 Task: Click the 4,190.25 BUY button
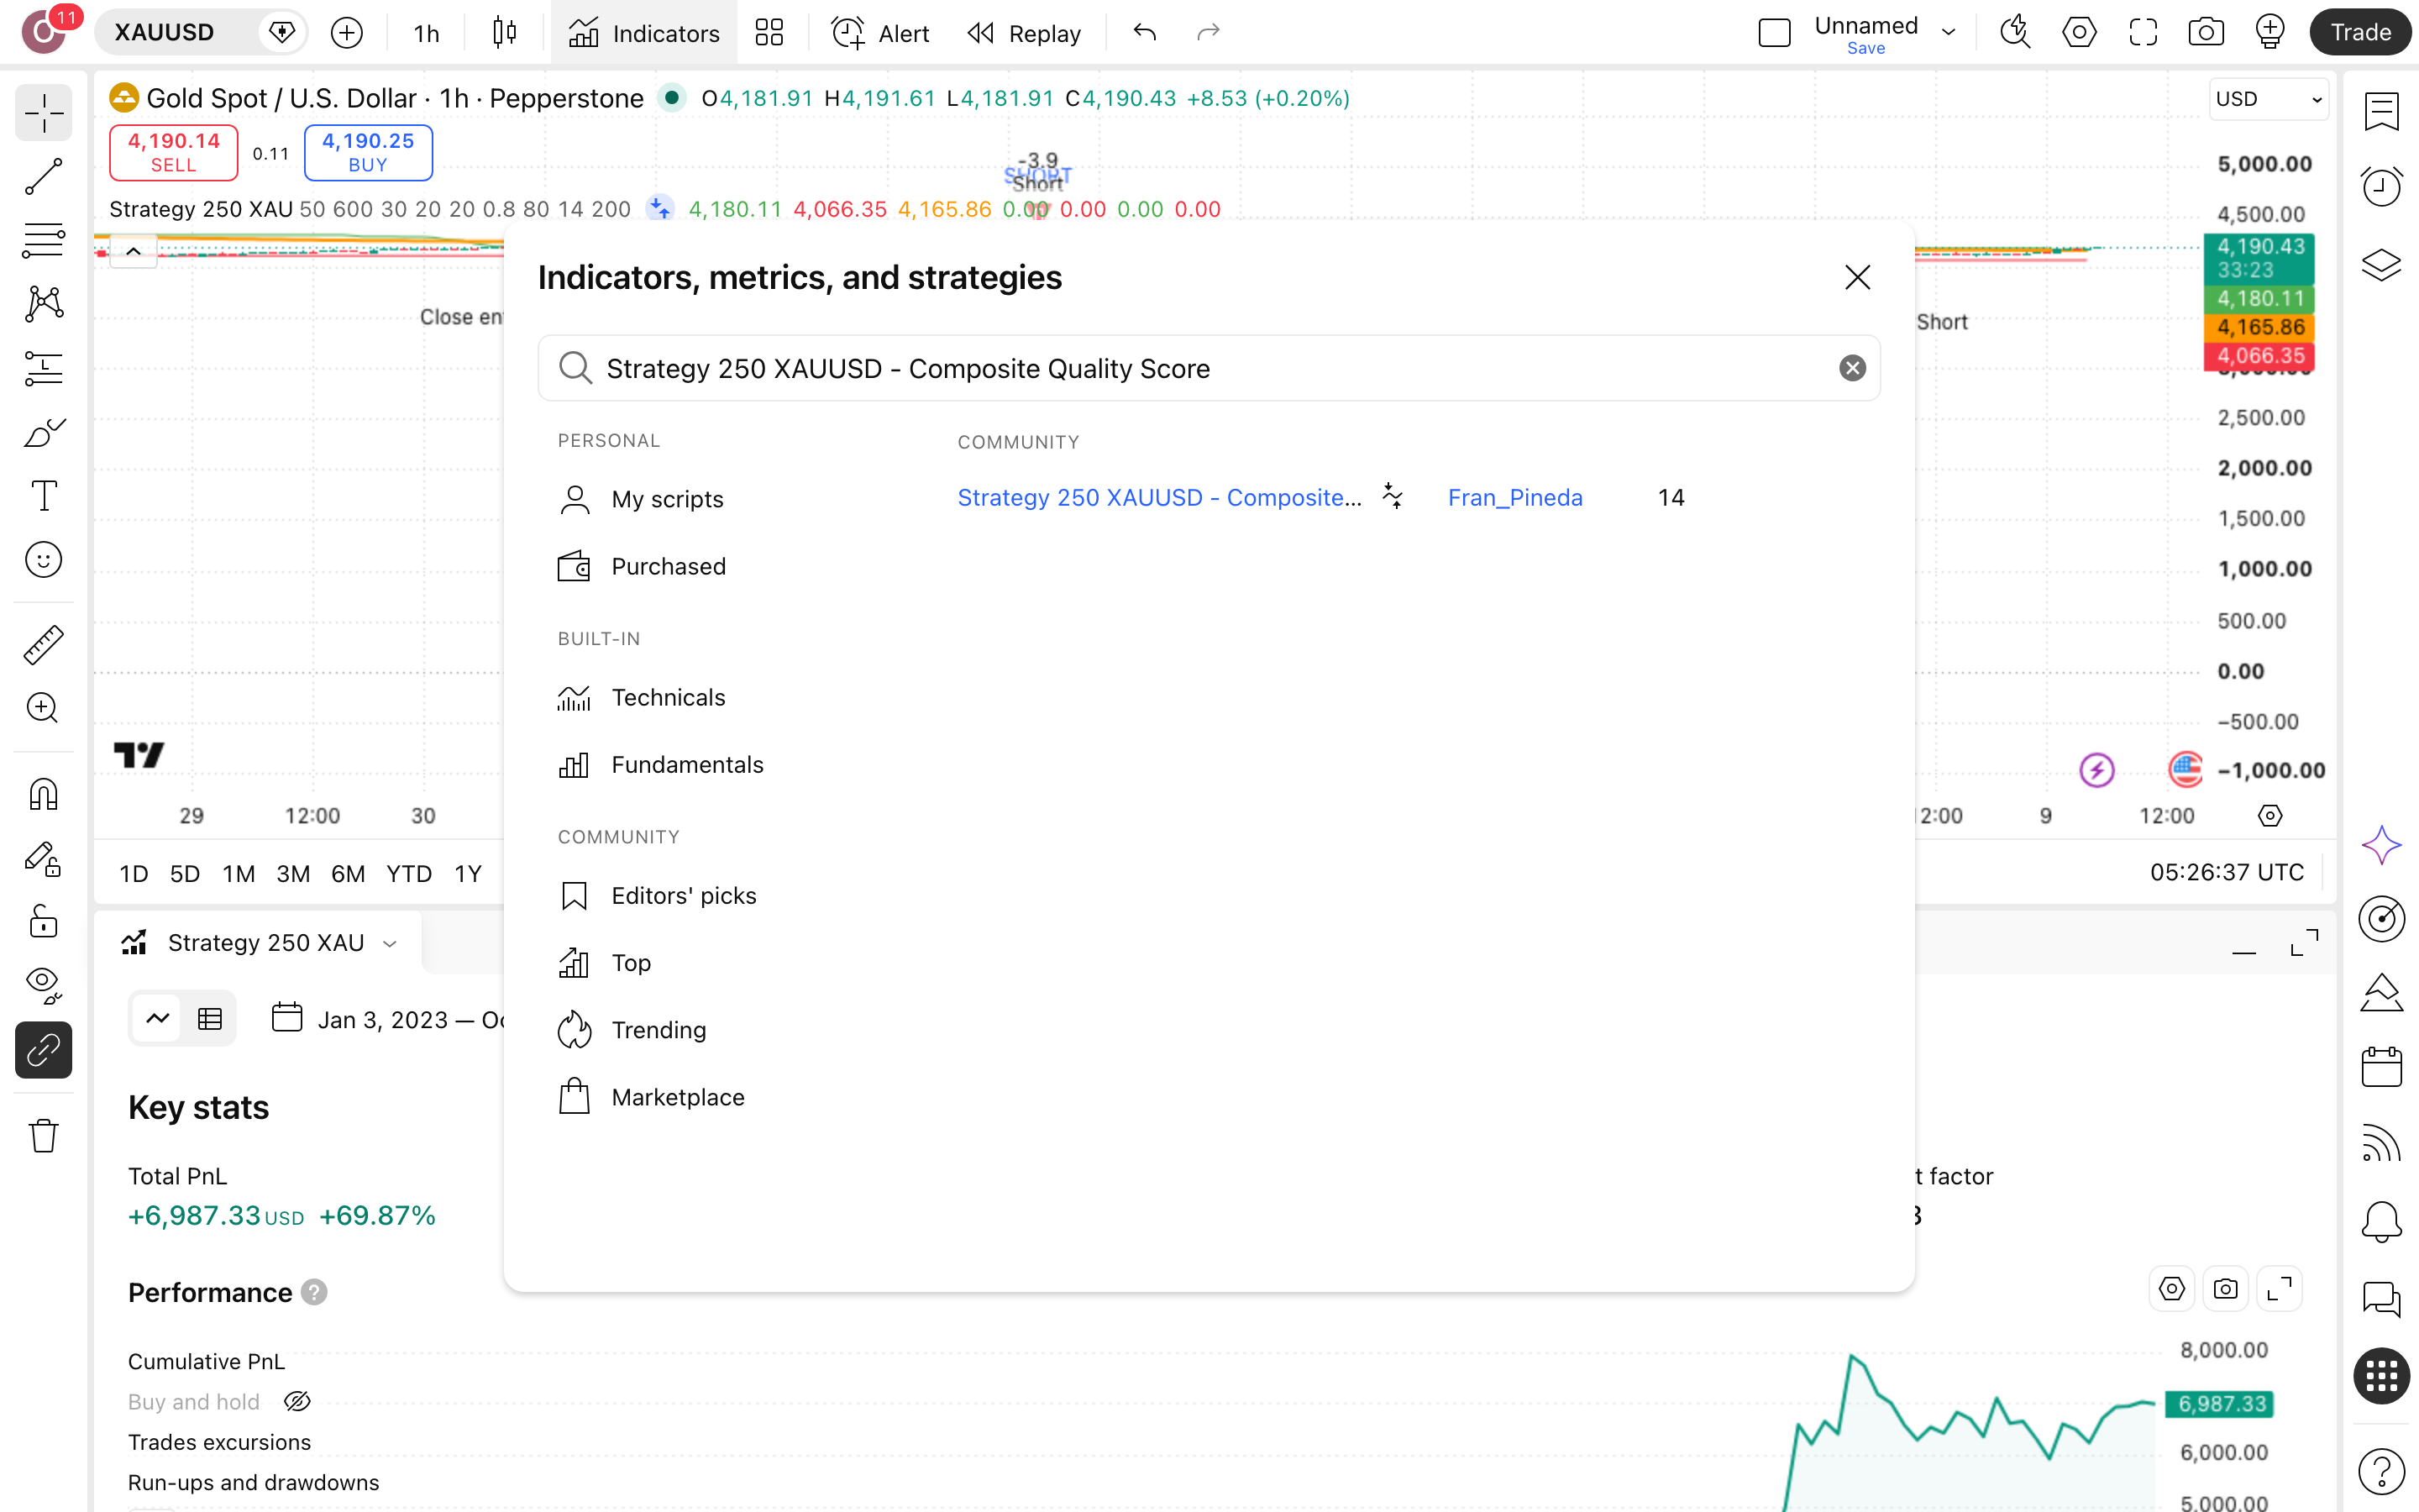coord(368,152)
